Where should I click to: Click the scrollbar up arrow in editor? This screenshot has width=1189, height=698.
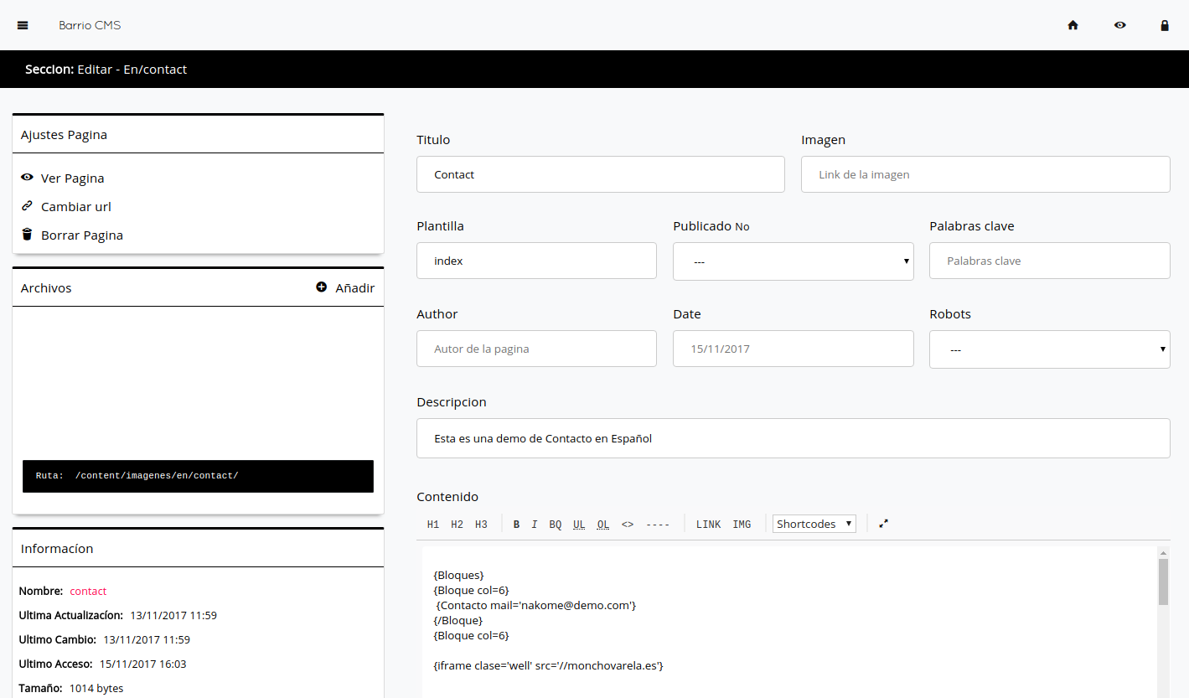click(1163, 553)
